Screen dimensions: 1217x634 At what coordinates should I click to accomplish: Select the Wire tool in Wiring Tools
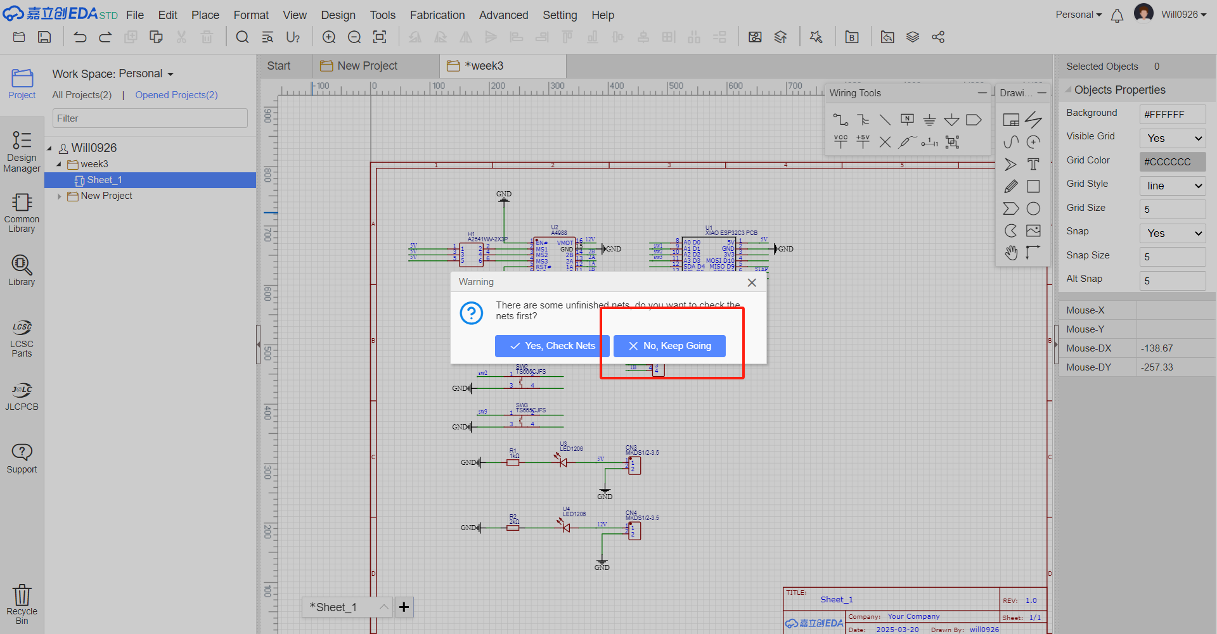840,120
